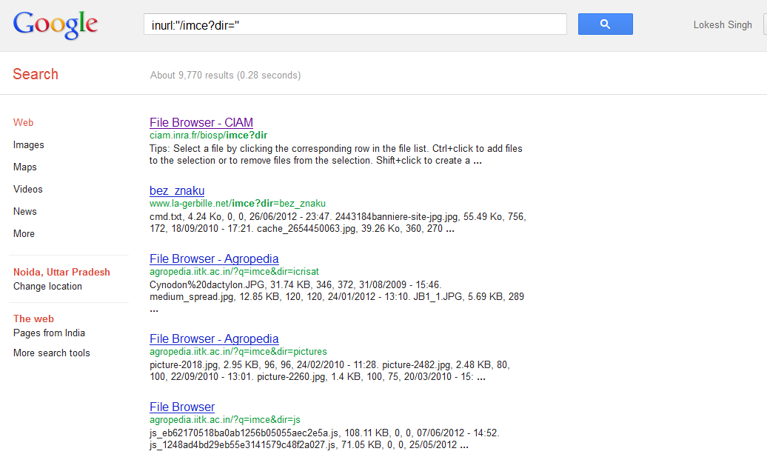Click the Change location link

point(47,286)
